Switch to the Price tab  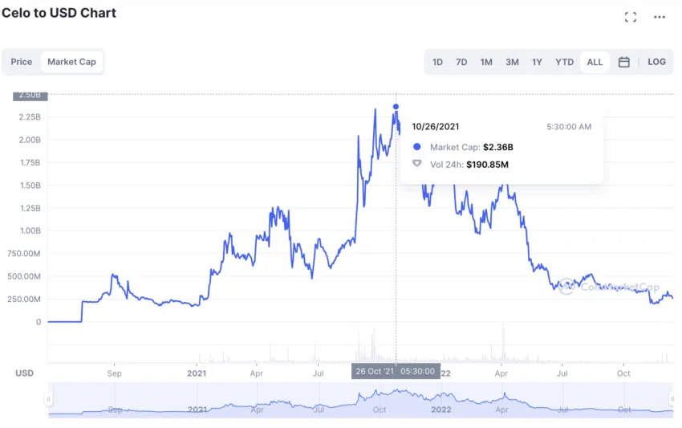22,62
